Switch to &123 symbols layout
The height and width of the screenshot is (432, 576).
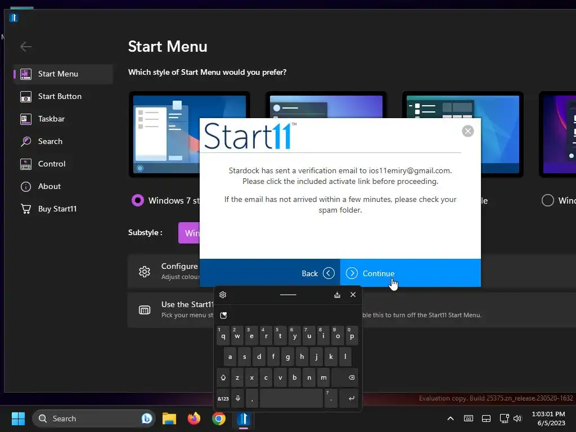click(223, 399)
